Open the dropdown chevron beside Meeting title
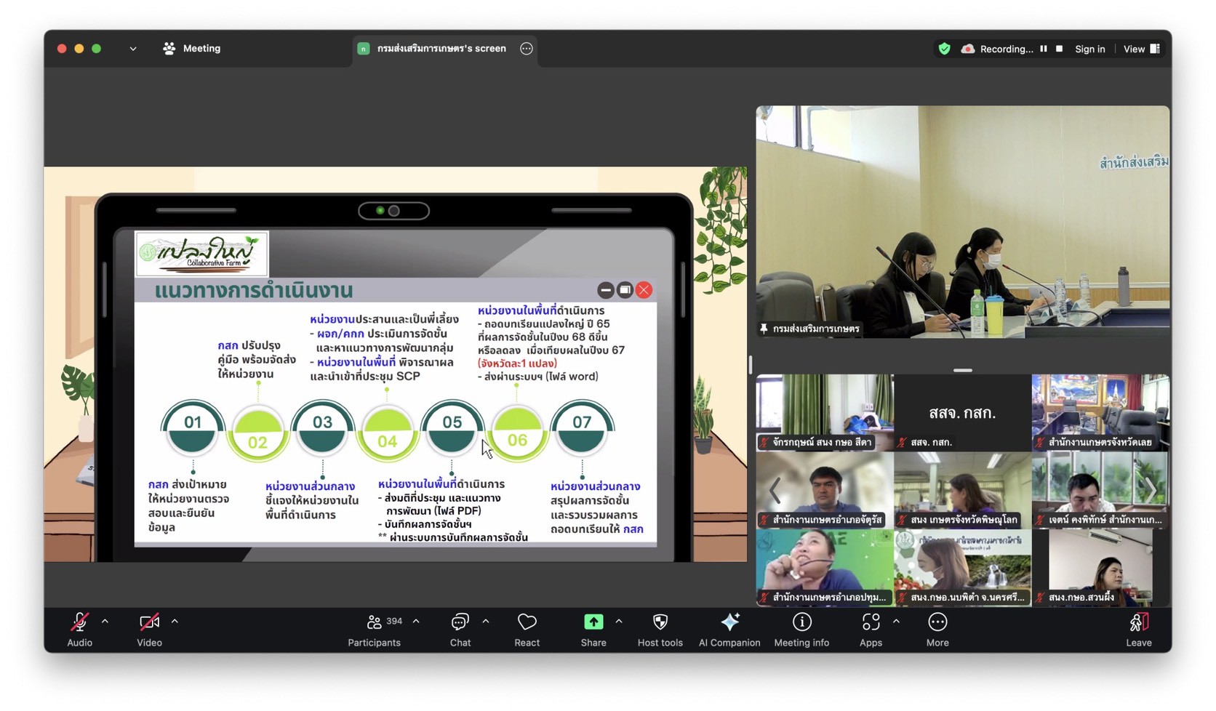The height and width of the screenshot is (711, 1216). pyautogui.click(x=133, y=49)
